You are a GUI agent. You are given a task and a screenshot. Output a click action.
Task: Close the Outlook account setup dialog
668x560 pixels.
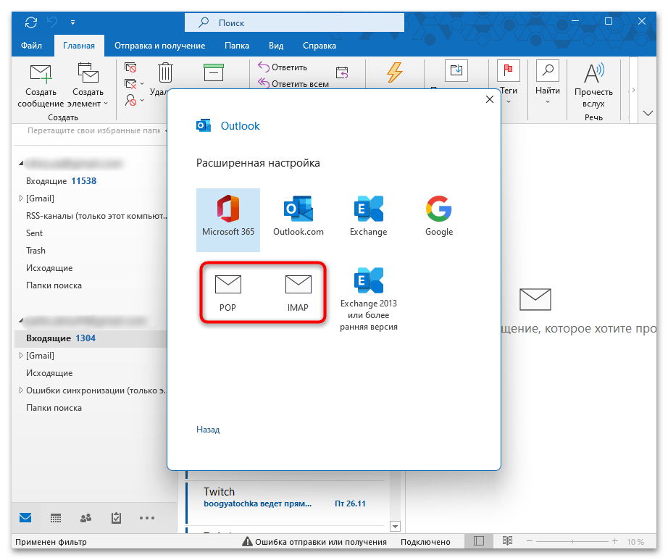490,100
